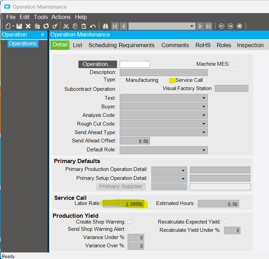The image size is (269, 259).
Task: Open the Help menu
Action: 81,17
